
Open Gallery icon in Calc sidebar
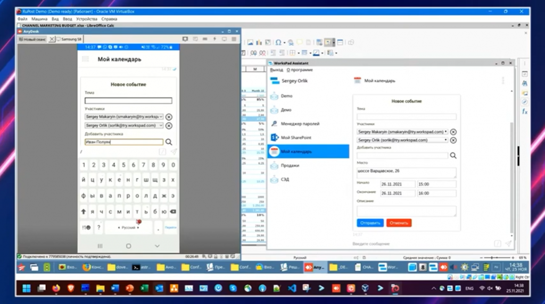tap(525, 93)
